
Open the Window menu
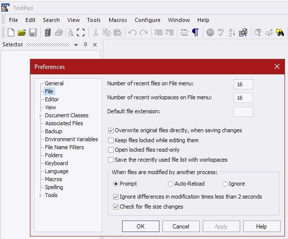pyautogui.click(x=179, y=20)
